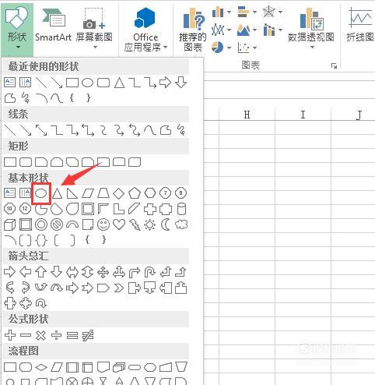The width and height of the screenshot is (375, 385).
Task: Choose the sun shape
Action: [150, 224]
